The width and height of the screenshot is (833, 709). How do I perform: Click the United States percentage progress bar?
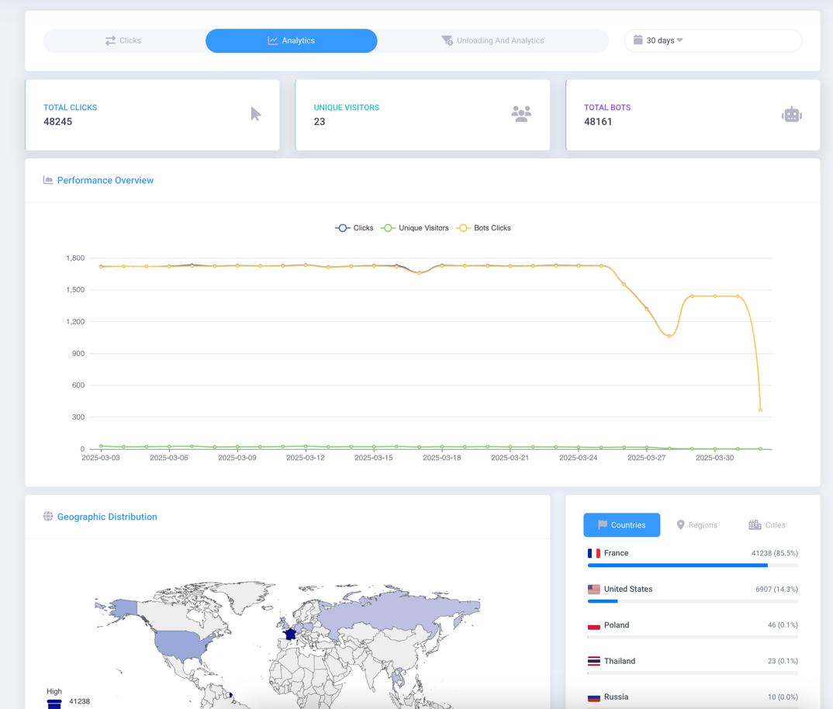click(693, 601)
